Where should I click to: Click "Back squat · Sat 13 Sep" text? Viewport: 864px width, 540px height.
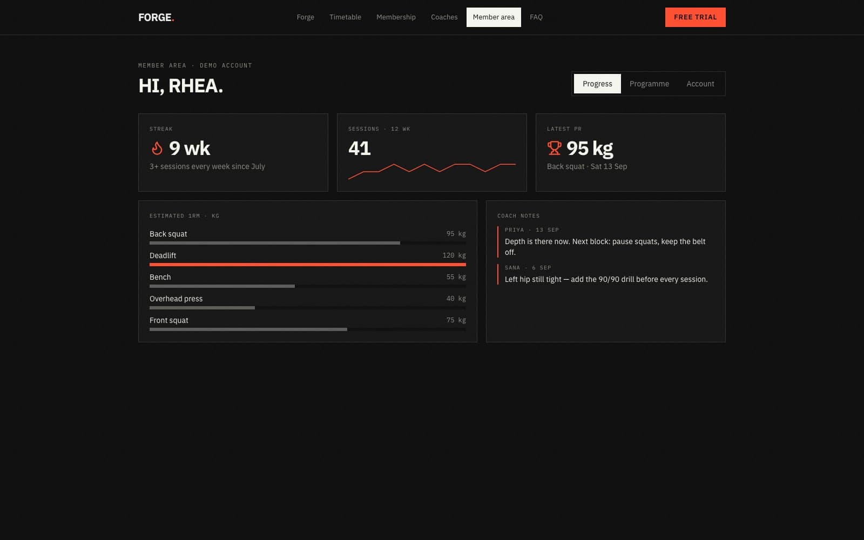587,166
